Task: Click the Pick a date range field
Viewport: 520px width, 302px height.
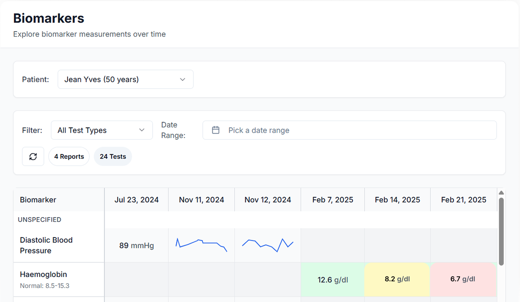Action: [x=349, y=130]
